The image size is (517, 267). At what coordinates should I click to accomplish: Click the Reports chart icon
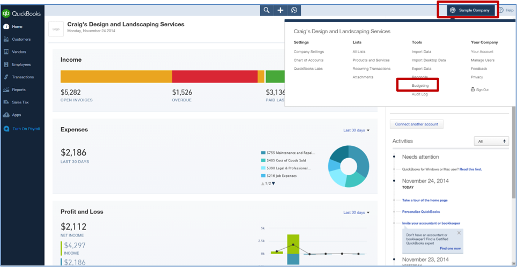pos(6,90)
